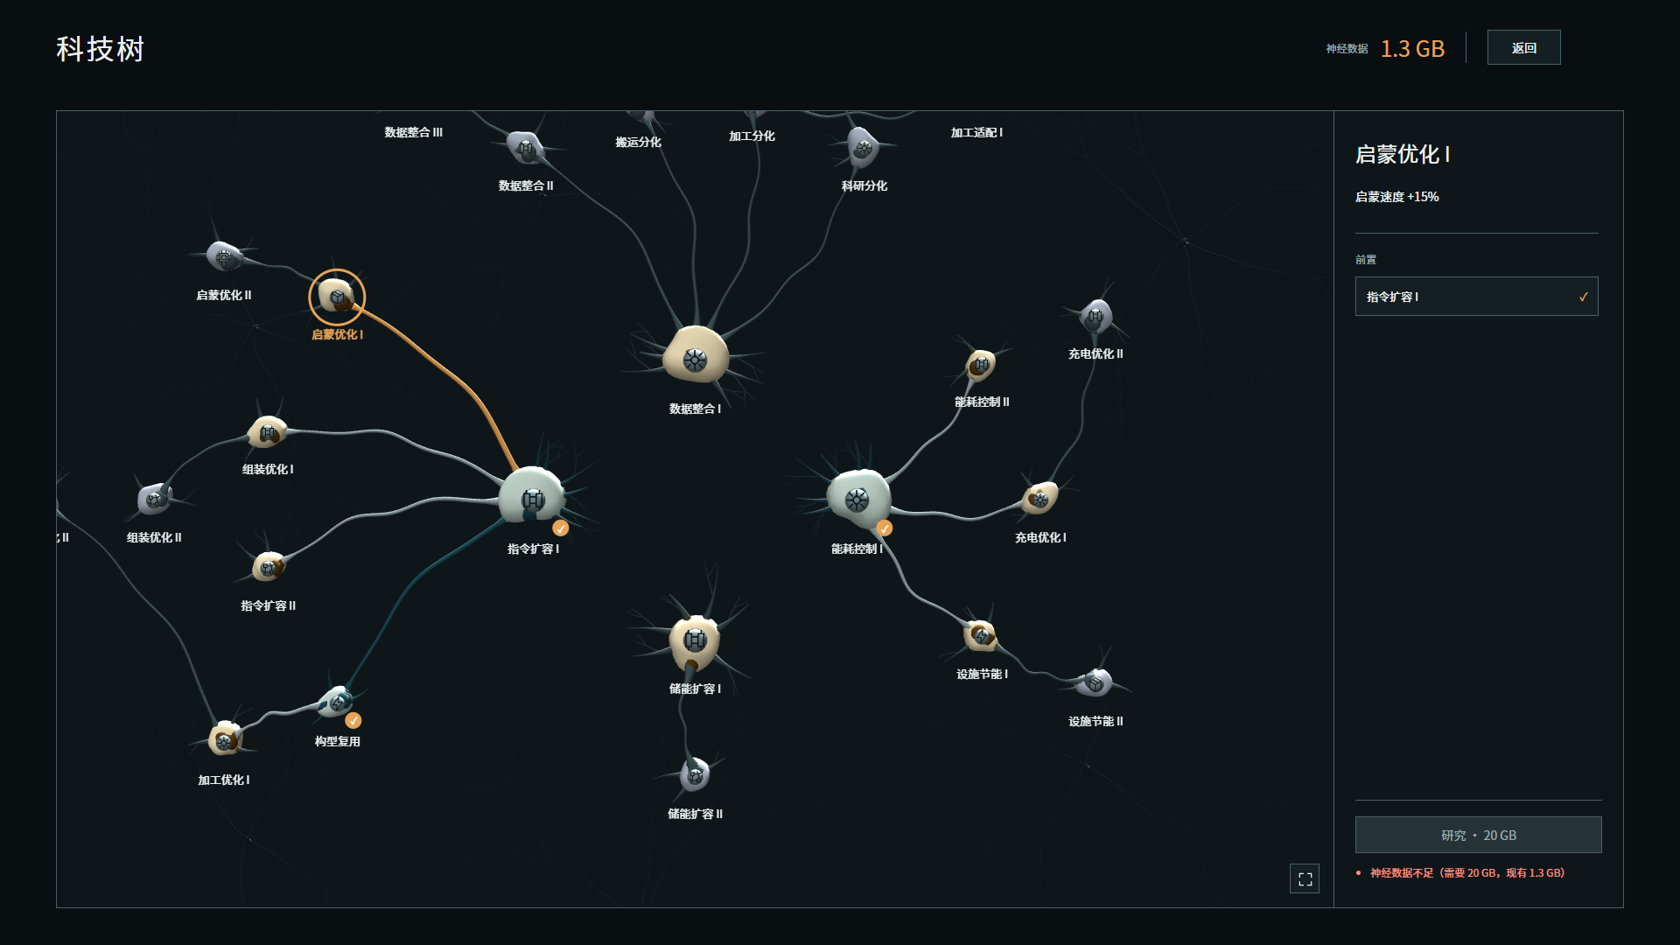The height and width of the screenshot is (945, 1680).
Task: Select the 充电优化 I node
Action: [1039, 499]
